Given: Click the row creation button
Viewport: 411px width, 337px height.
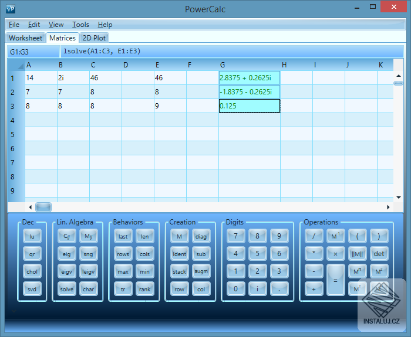Looking at the screenshot, I should tap(179, 289).
